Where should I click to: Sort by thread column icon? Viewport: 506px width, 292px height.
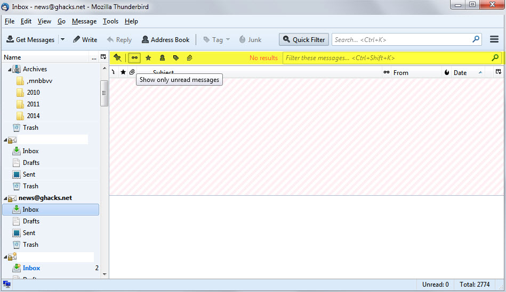[x=114, y=72]
